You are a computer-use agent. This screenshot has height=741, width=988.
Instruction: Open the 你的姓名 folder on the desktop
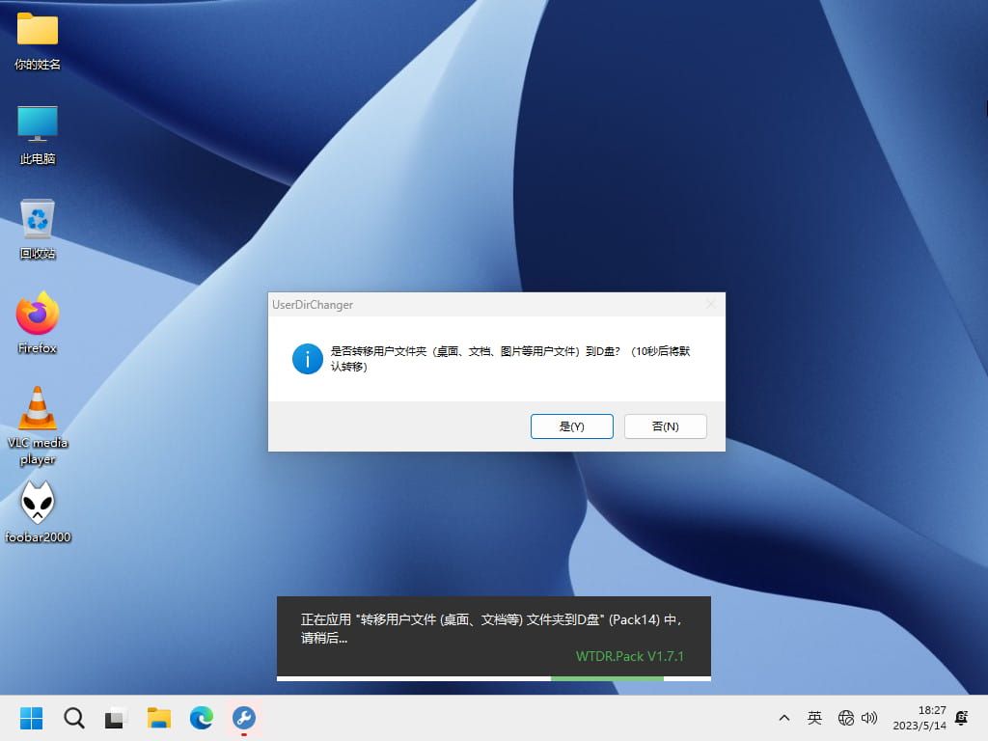(x=38, y=39)
